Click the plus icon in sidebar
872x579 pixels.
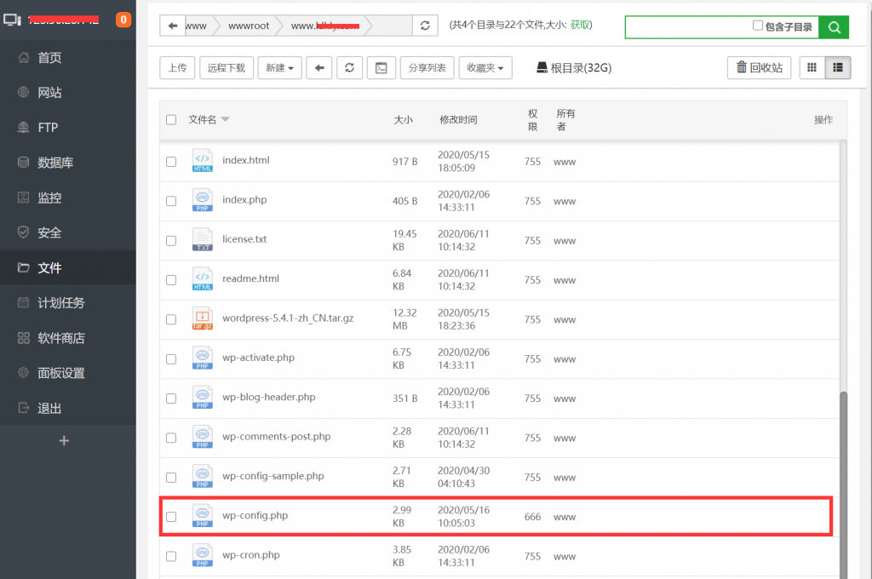tap(64, 441)
